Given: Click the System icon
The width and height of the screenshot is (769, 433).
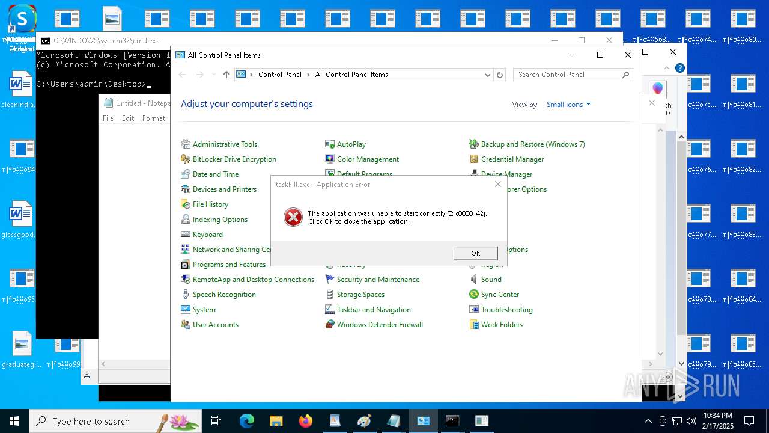Looking at the screenshot, I should (x=186, y=310).
